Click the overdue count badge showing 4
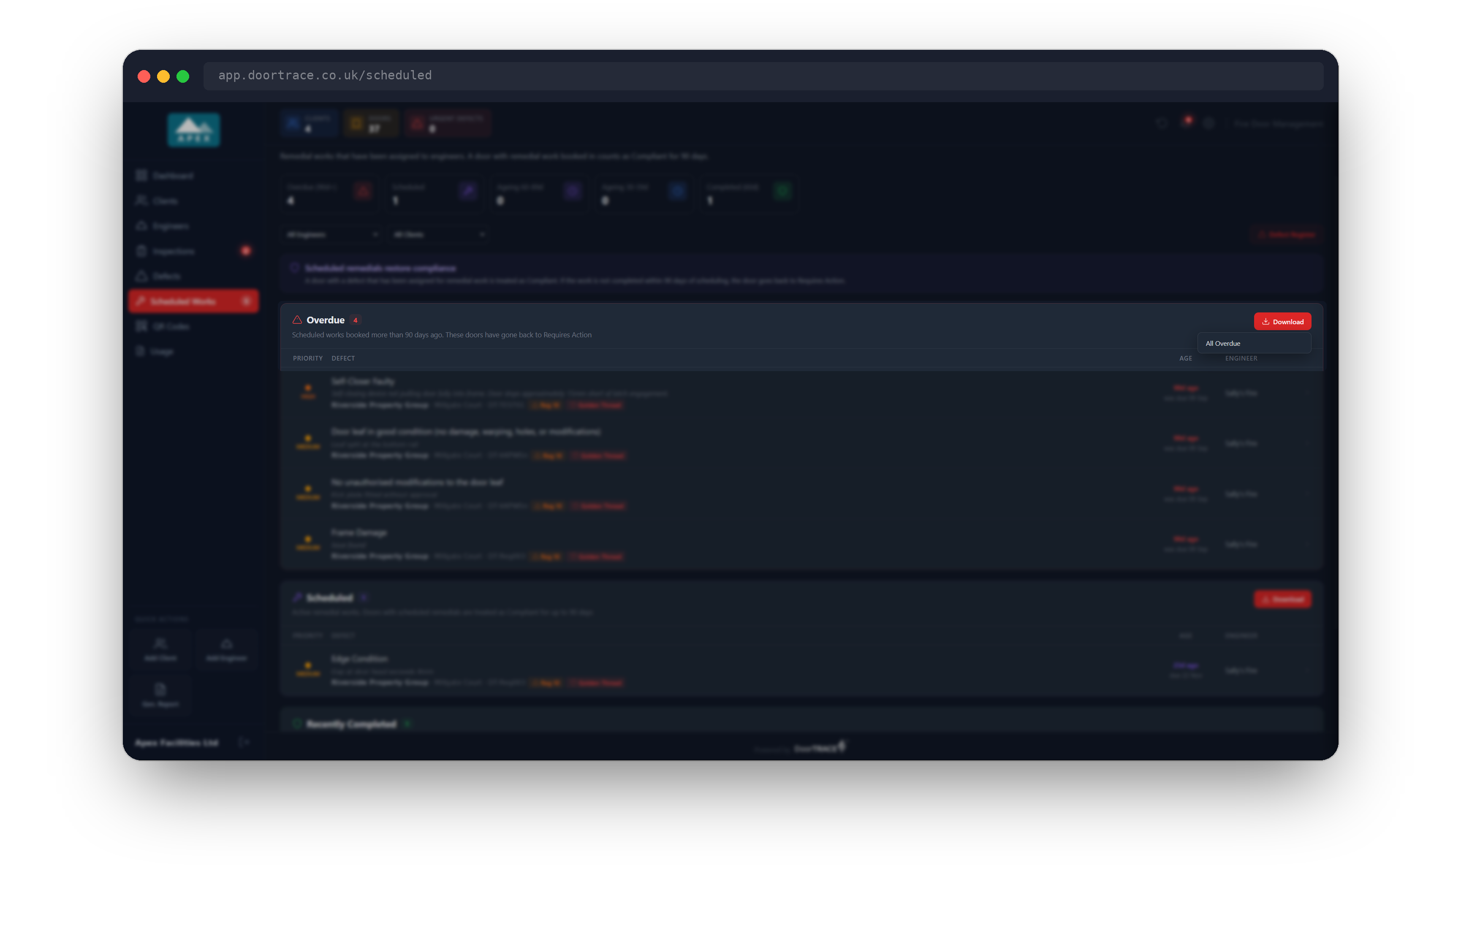This screenshot has width=1461, height=936. coord(355,320)
